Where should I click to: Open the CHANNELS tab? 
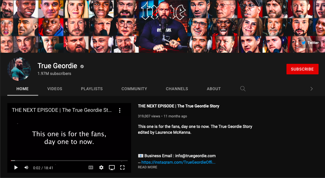pos(177,89)
